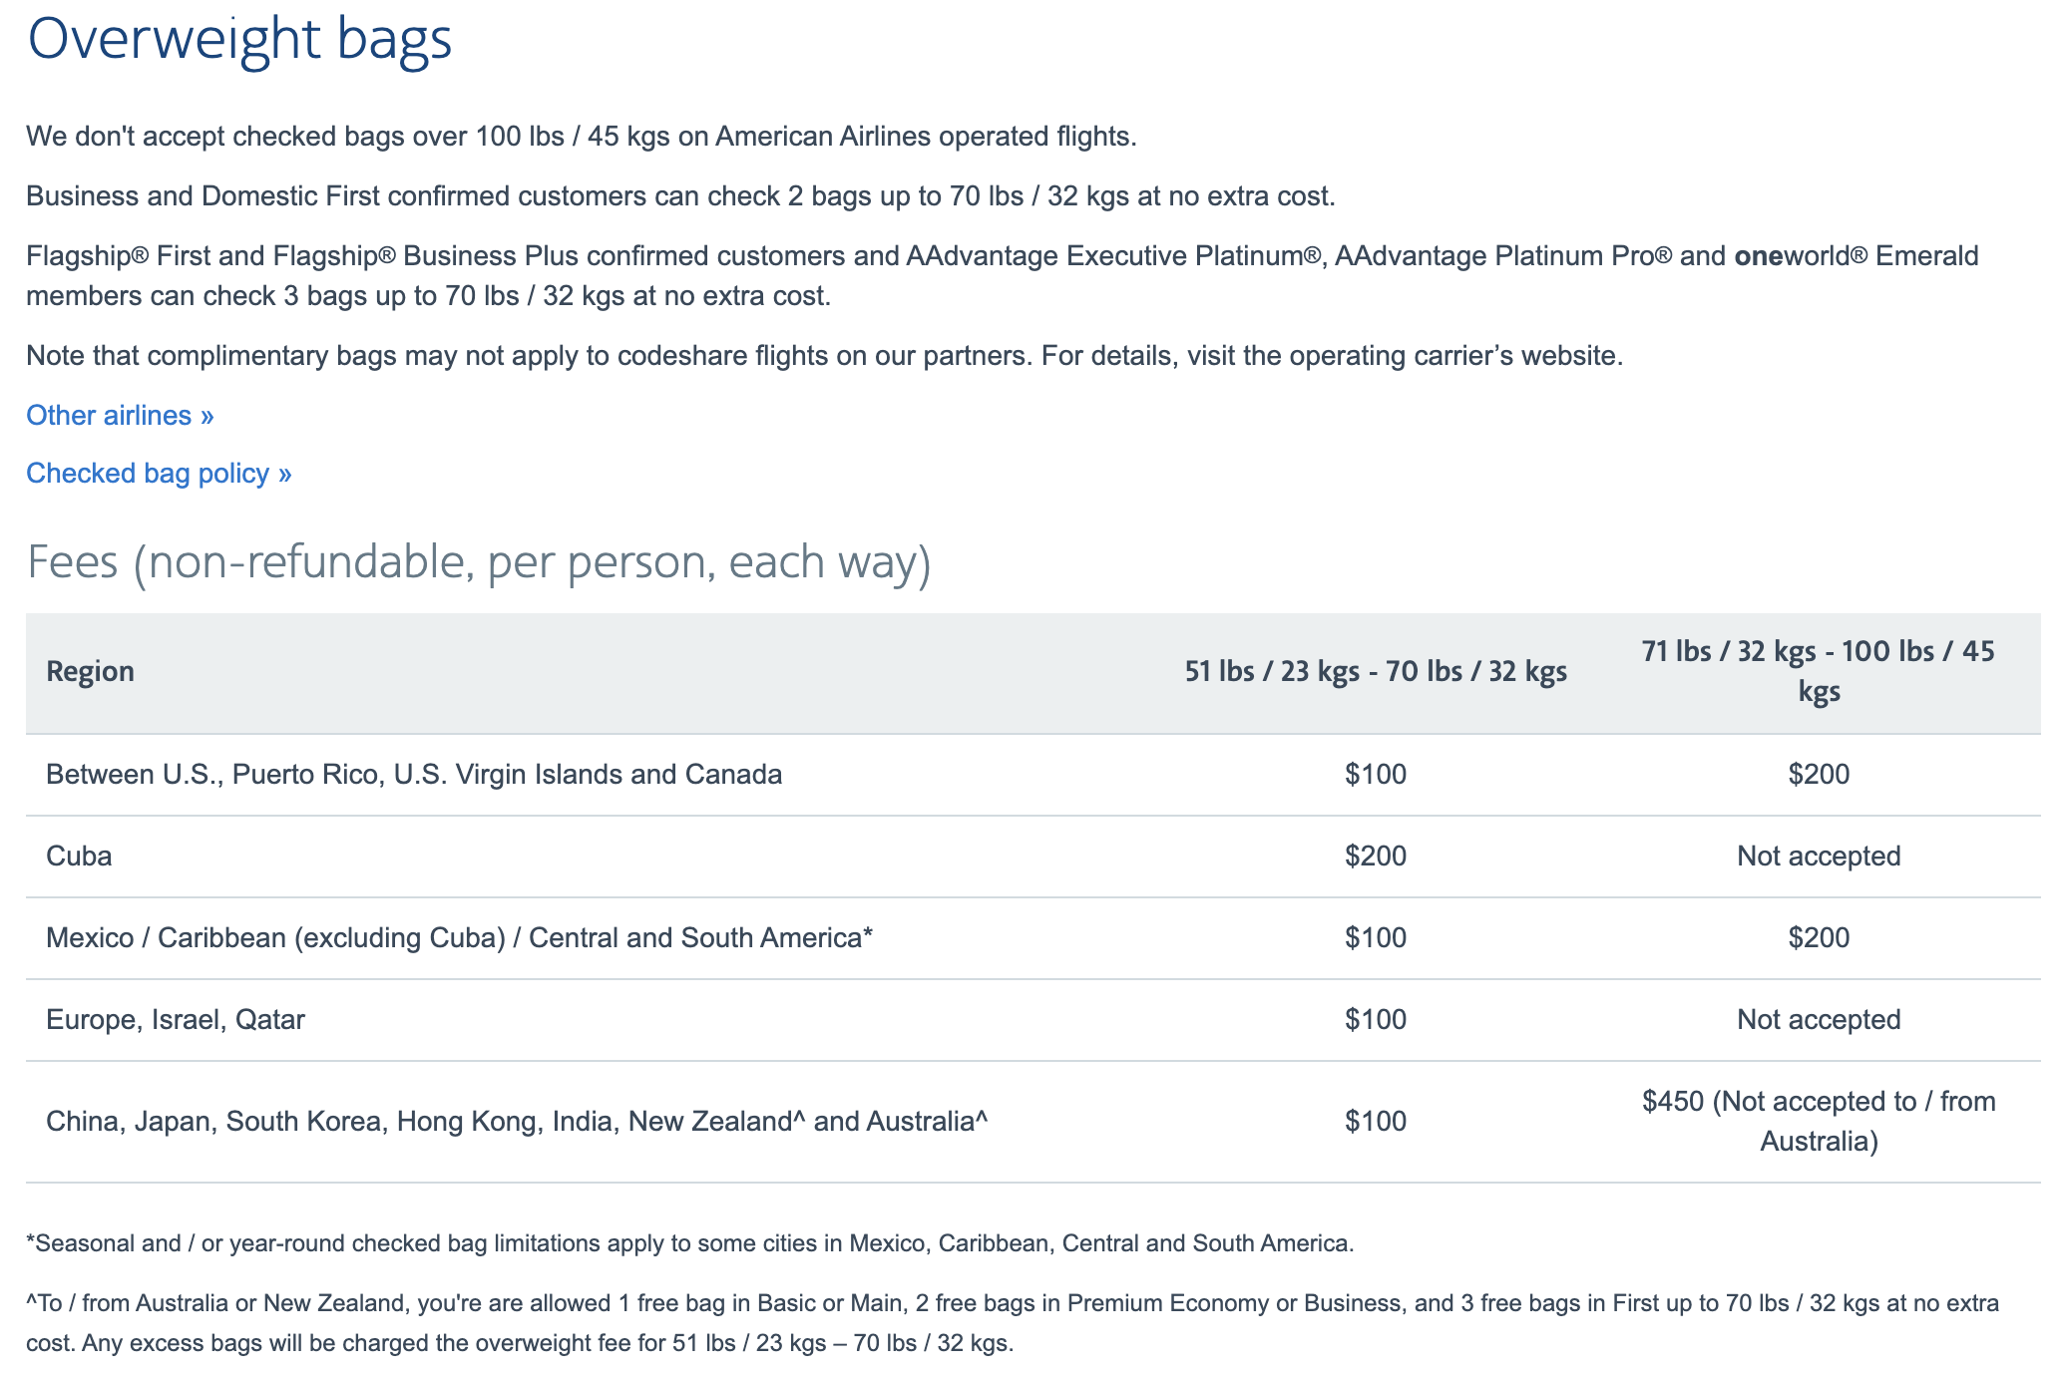Click Not accepted in the Cuba row

tap(1819, 856)
